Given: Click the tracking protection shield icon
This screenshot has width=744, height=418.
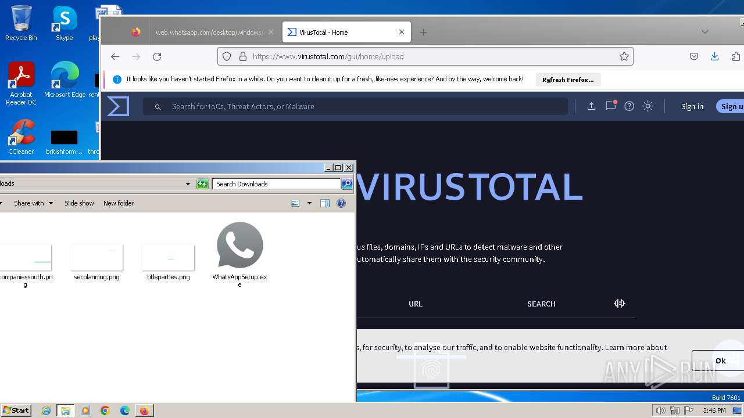Looking at the screenshot, I should pos(227,56).
